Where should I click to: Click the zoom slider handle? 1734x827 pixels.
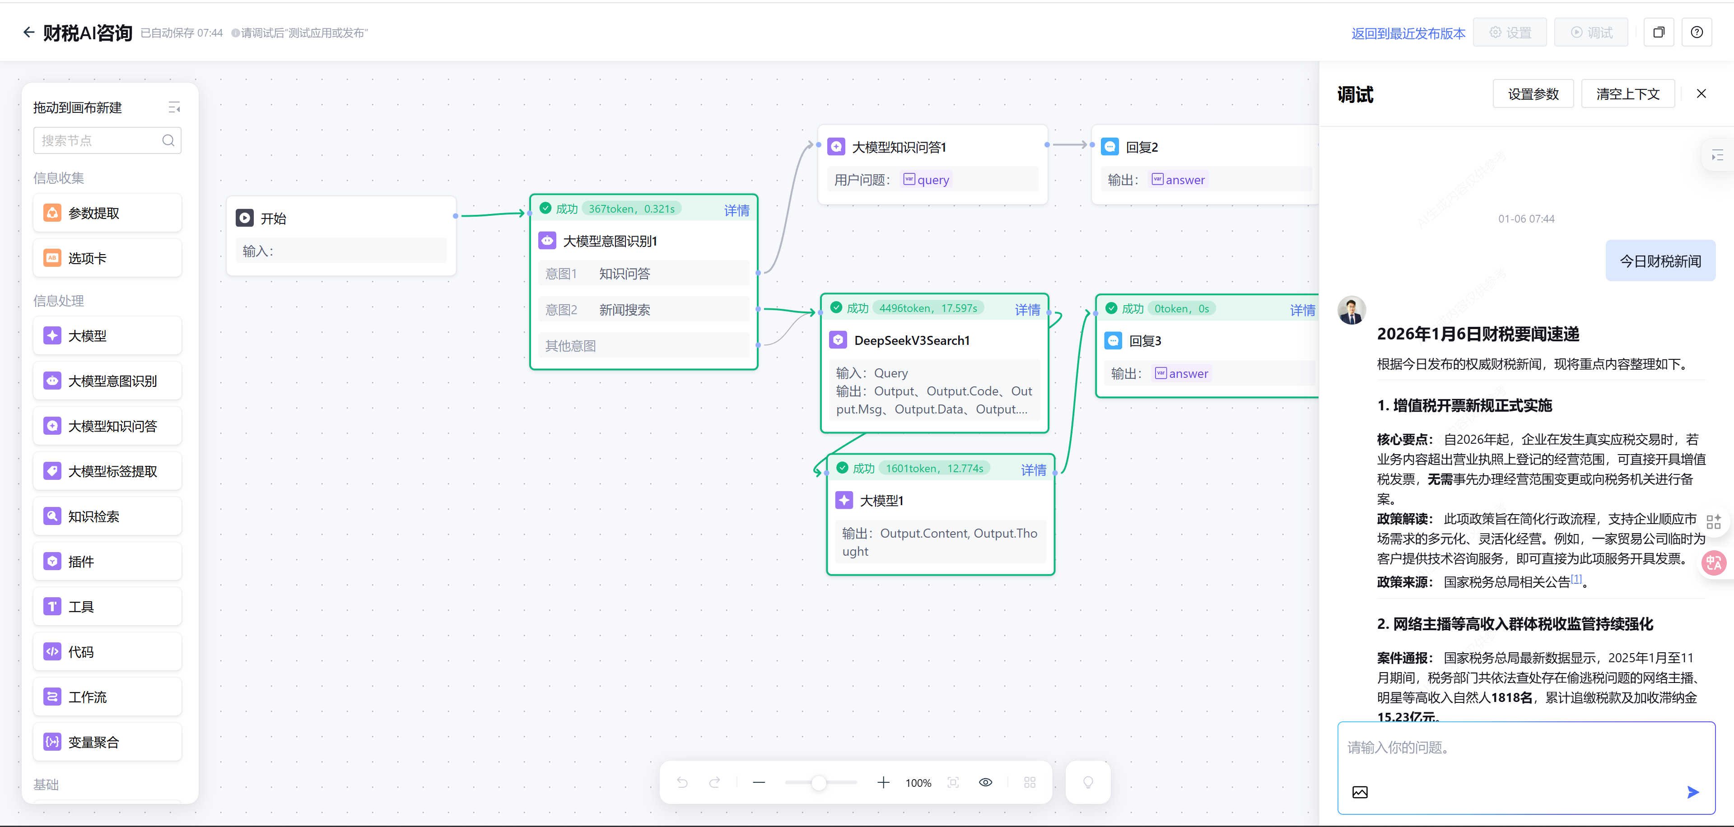coord(819,783)
